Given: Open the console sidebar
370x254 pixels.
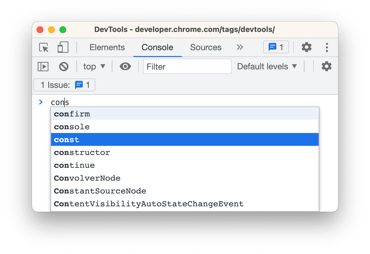Looking at the screenshot, I should pyautogui.click(x=43, y=66).
